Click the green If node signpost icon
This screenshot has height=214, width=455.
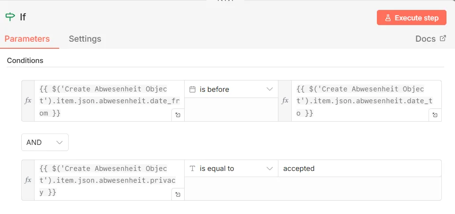(10, 17)
